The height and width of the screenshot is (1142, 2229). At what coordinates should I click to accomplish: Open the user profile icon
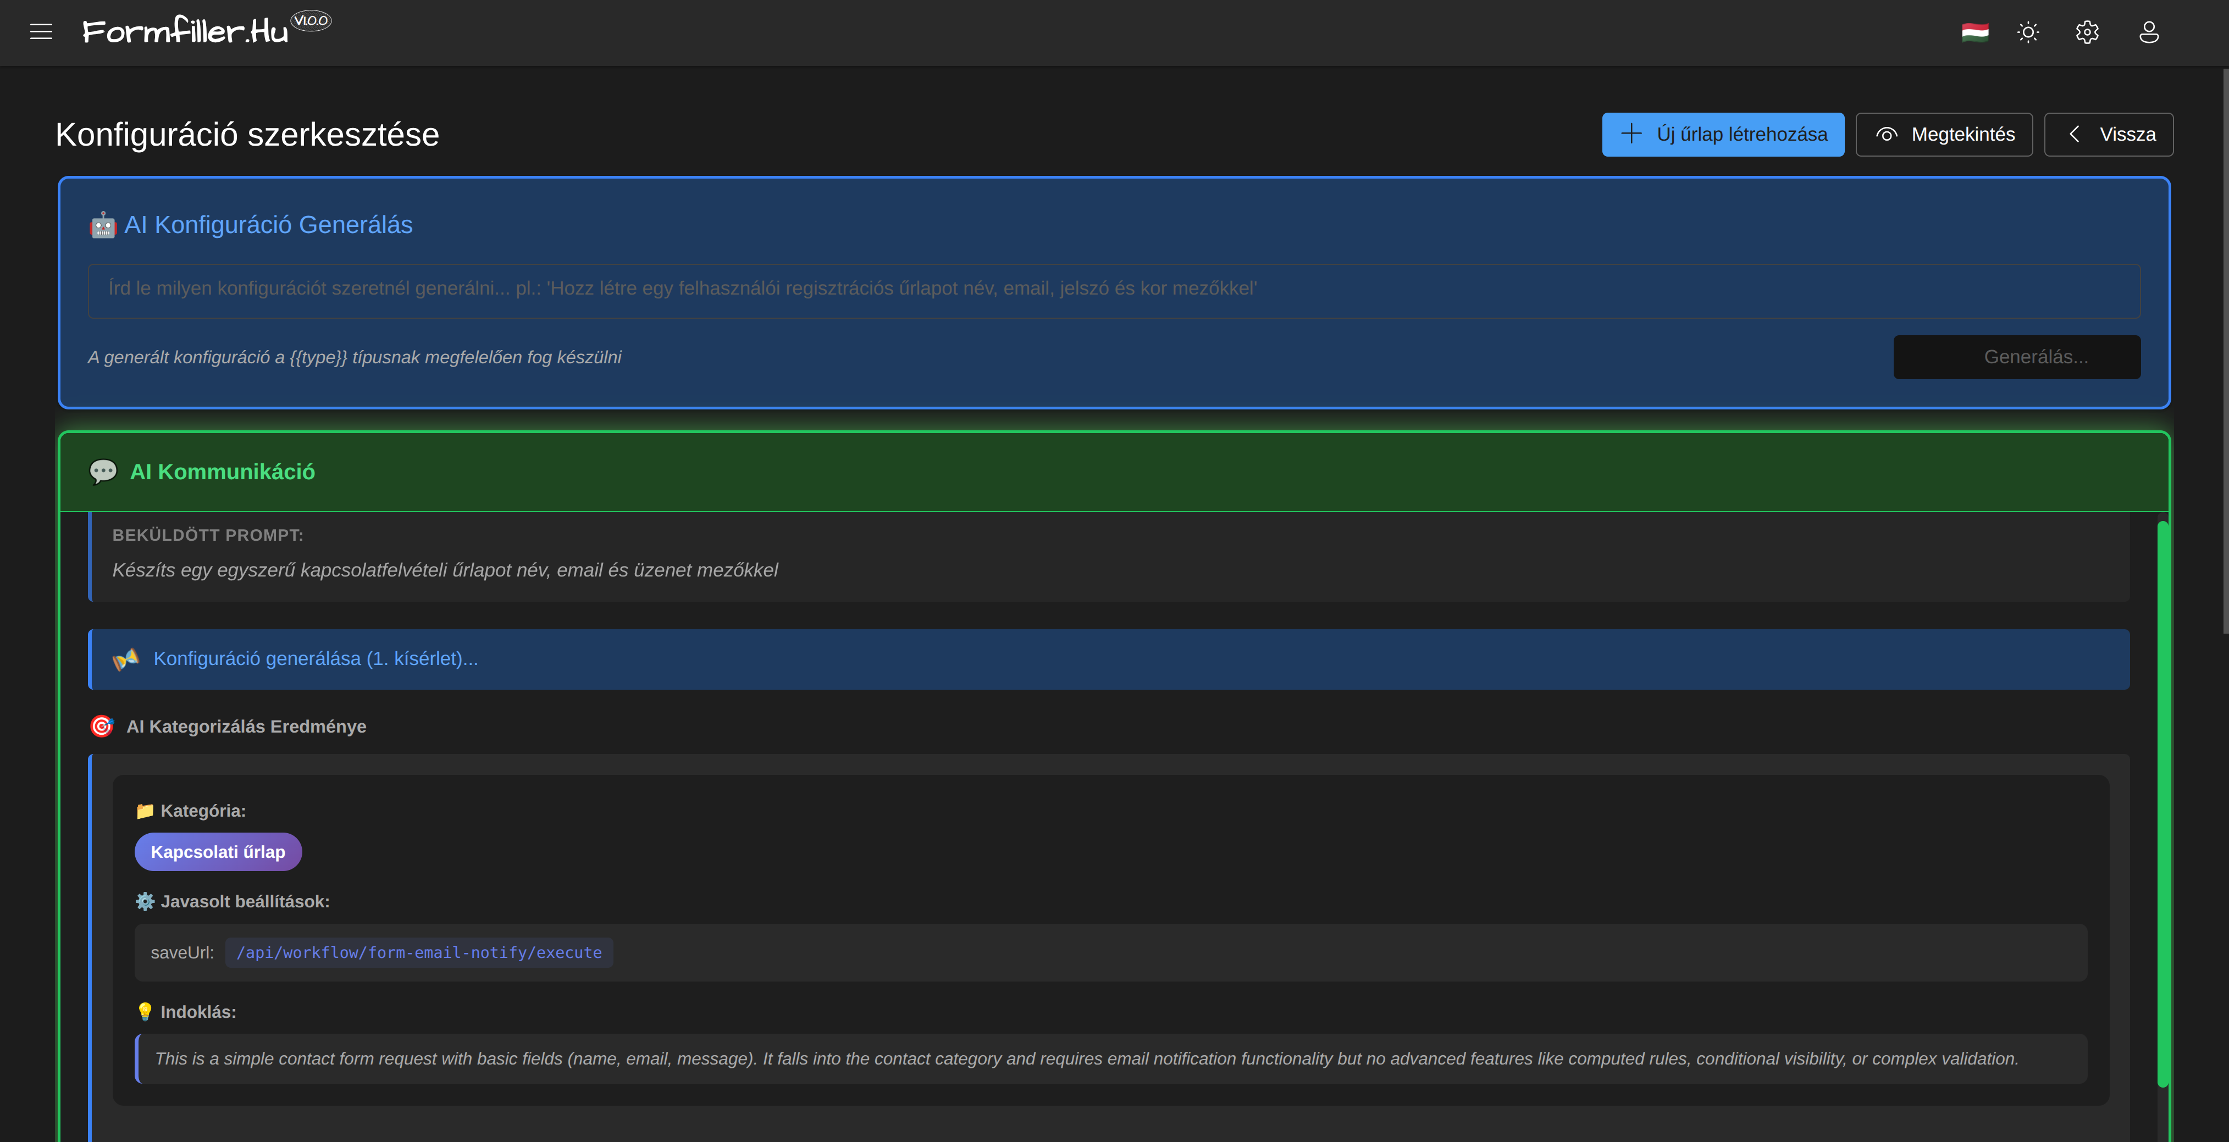pos(2149,32)
